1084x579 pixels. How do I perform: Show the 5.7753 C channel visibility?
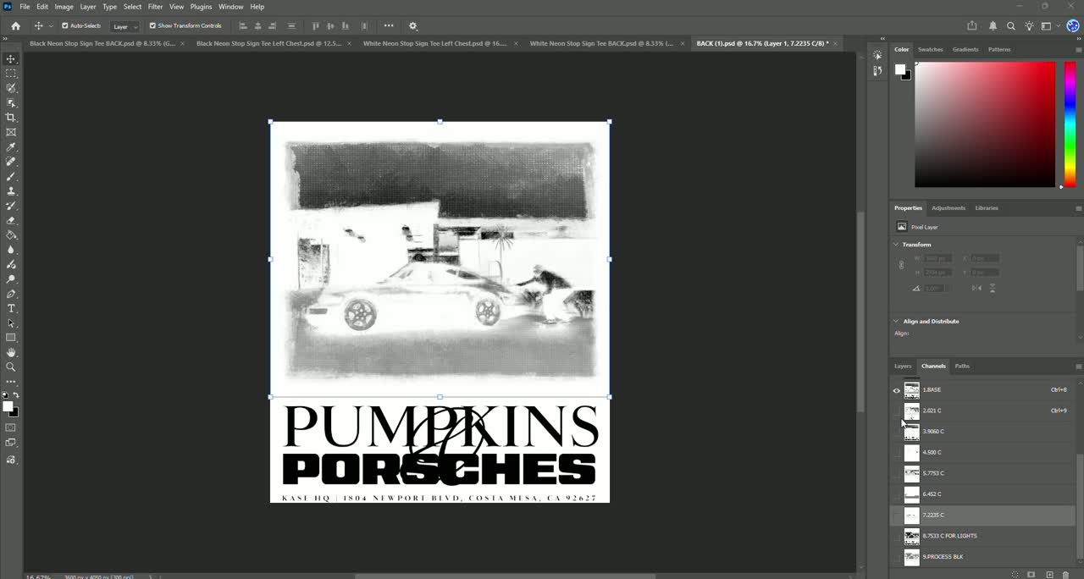[897, 473]
